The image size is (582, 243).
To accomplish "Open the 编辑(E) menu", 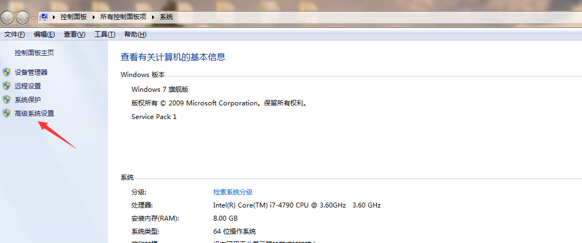I will [44, 34].
